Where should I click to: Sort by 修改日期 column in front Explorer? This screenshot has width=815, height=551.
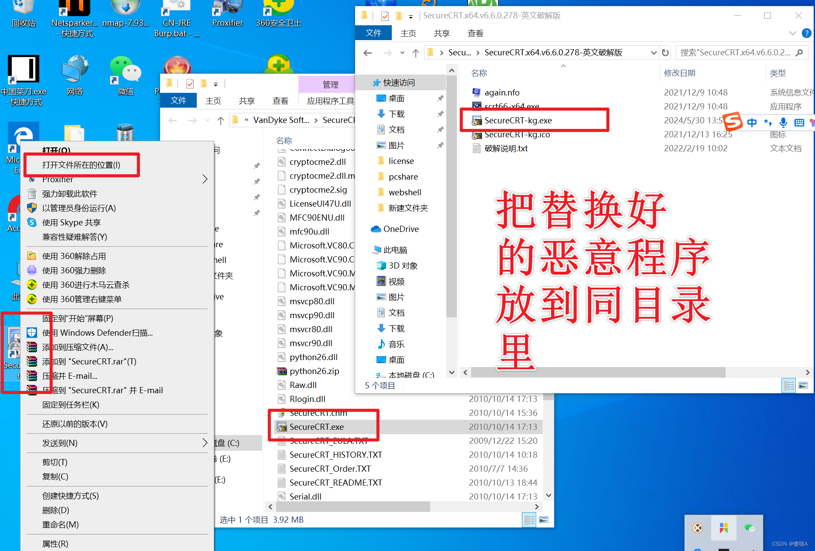click(x=679, y=73)
